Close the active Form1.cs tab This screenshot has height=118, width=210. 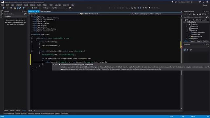tap(38, 11)
